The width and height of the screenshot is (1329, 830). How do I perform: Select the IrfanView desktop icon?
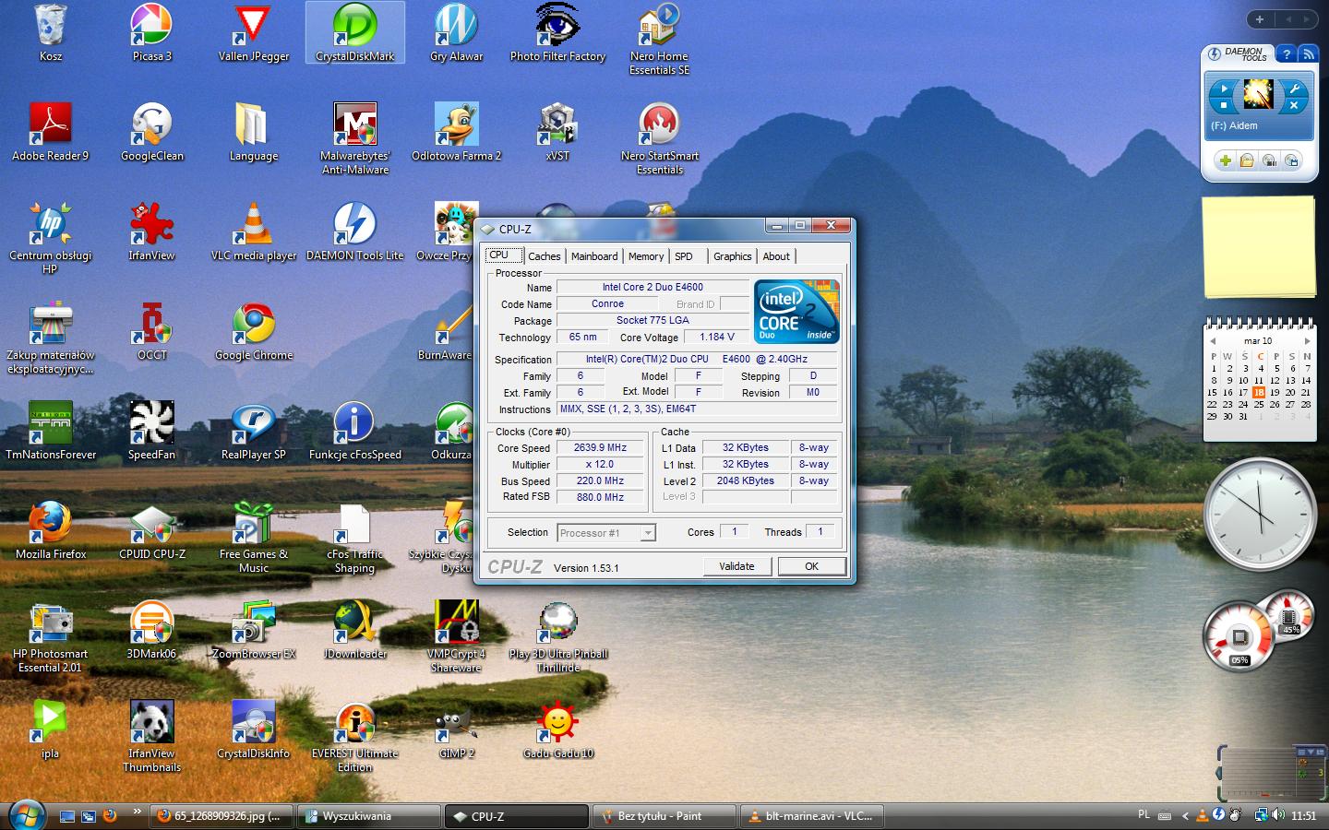pos(151,232)
